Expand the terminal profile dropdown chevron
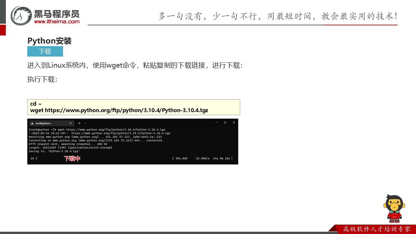The image size is (416, 234). click(86, 123)
